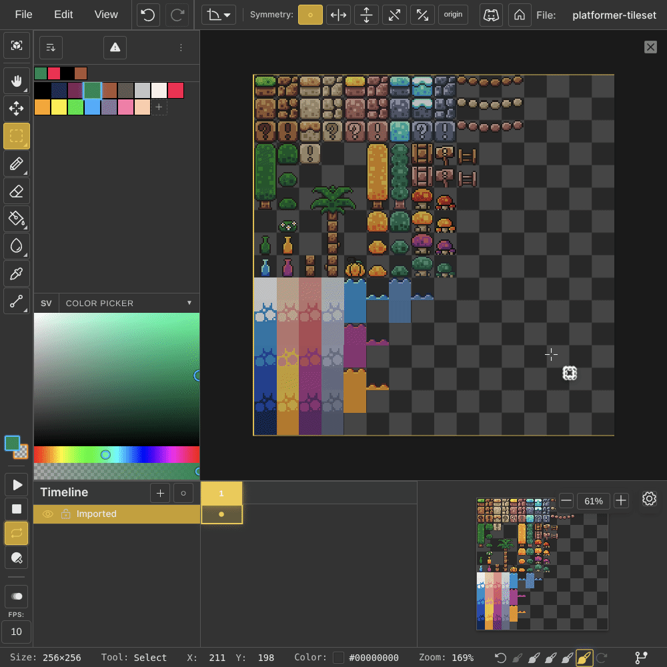Select the rectangular Select tool

(17, 135)
